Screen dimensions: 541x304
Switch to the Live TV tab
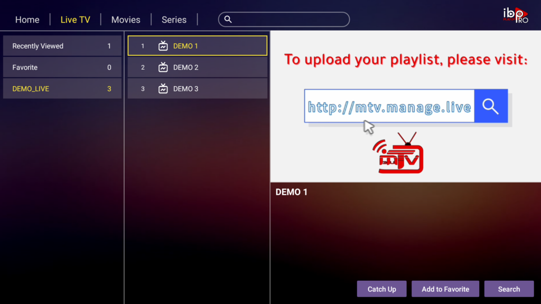(75, 20)
